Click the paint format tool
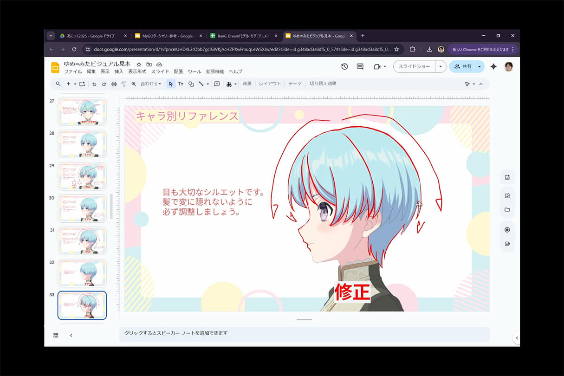Viewport: 564px width, 376px height. (x=124, y=84)
